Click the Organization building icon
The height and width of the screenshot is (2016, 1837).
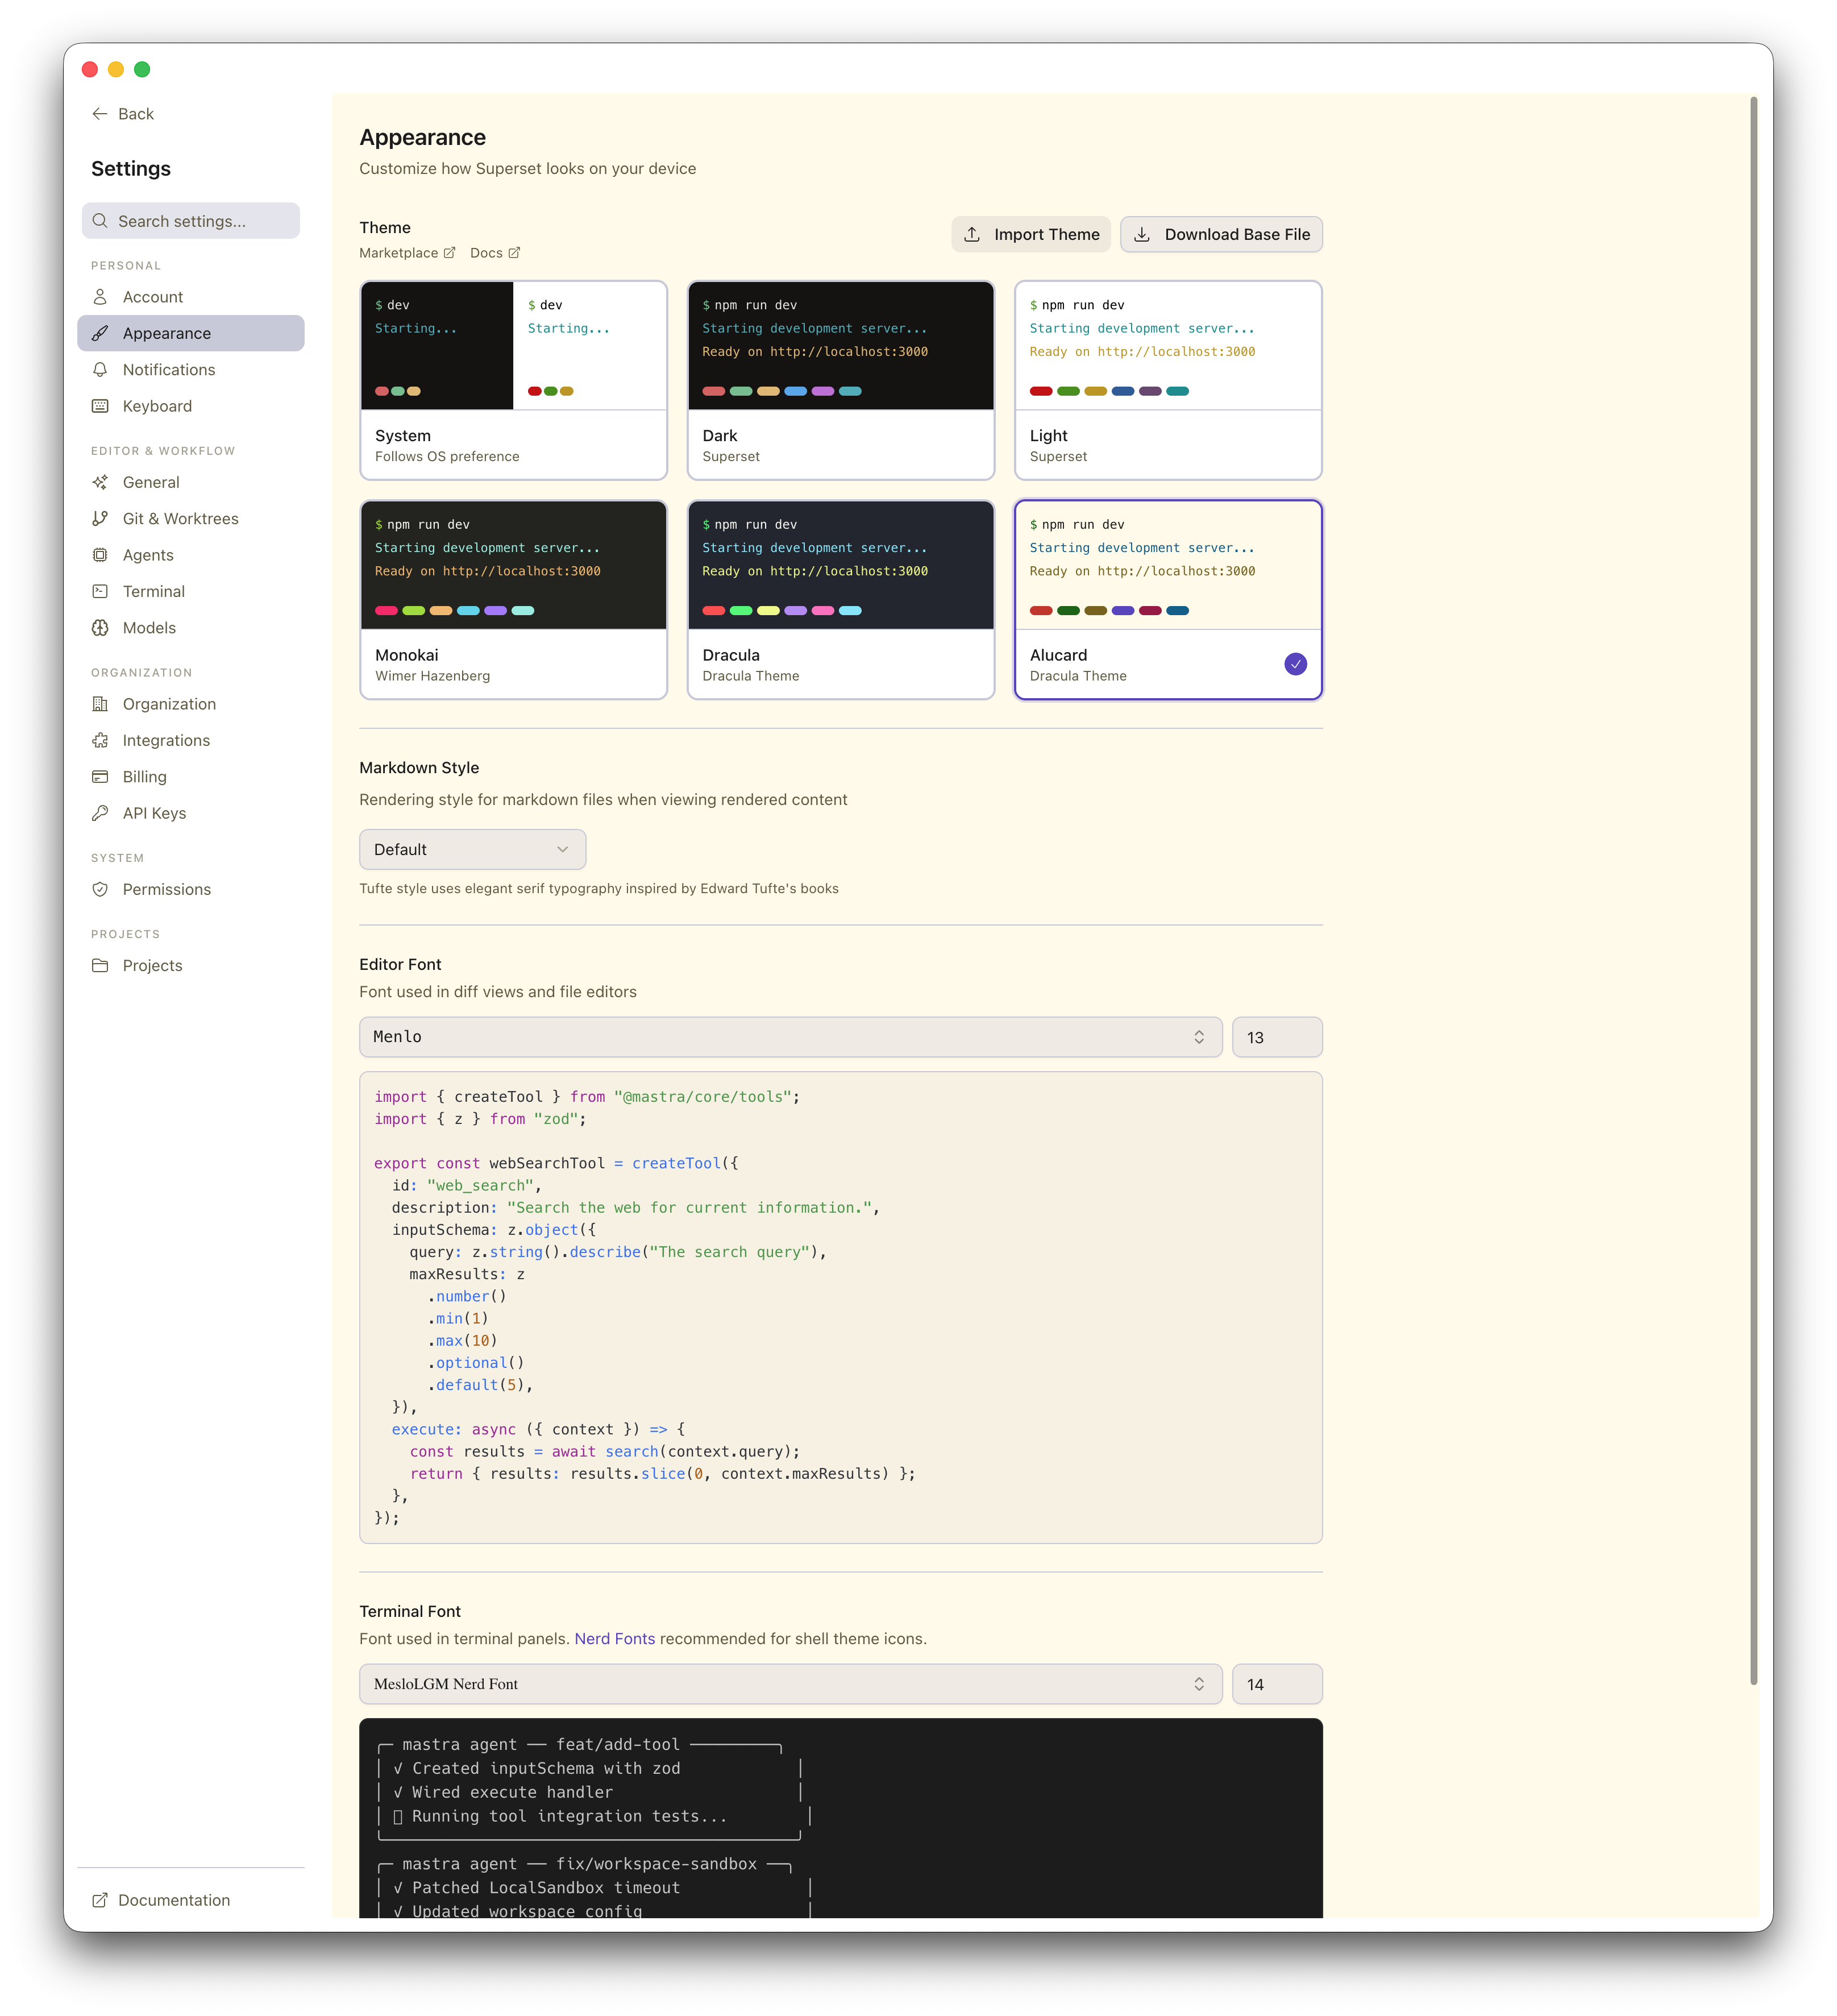click(x=100, y=704)
